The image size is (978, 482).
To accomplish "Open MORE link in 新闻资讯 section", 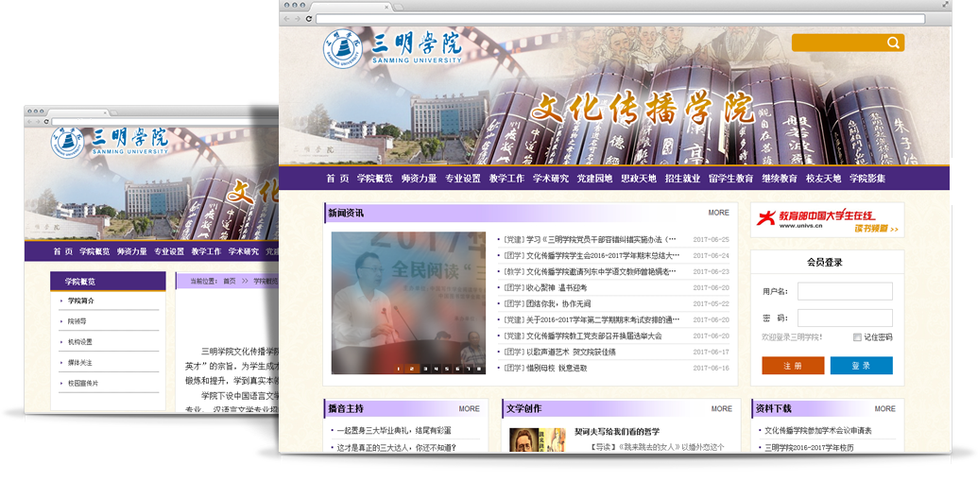I will click(718, 213).
